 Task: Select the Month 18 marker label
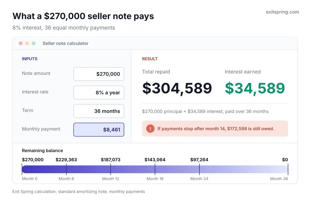[x=155, y=179]
